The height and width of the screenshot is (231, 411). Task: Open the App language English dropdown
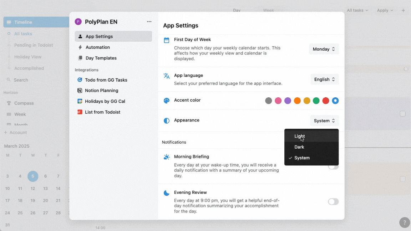[324, 79]
